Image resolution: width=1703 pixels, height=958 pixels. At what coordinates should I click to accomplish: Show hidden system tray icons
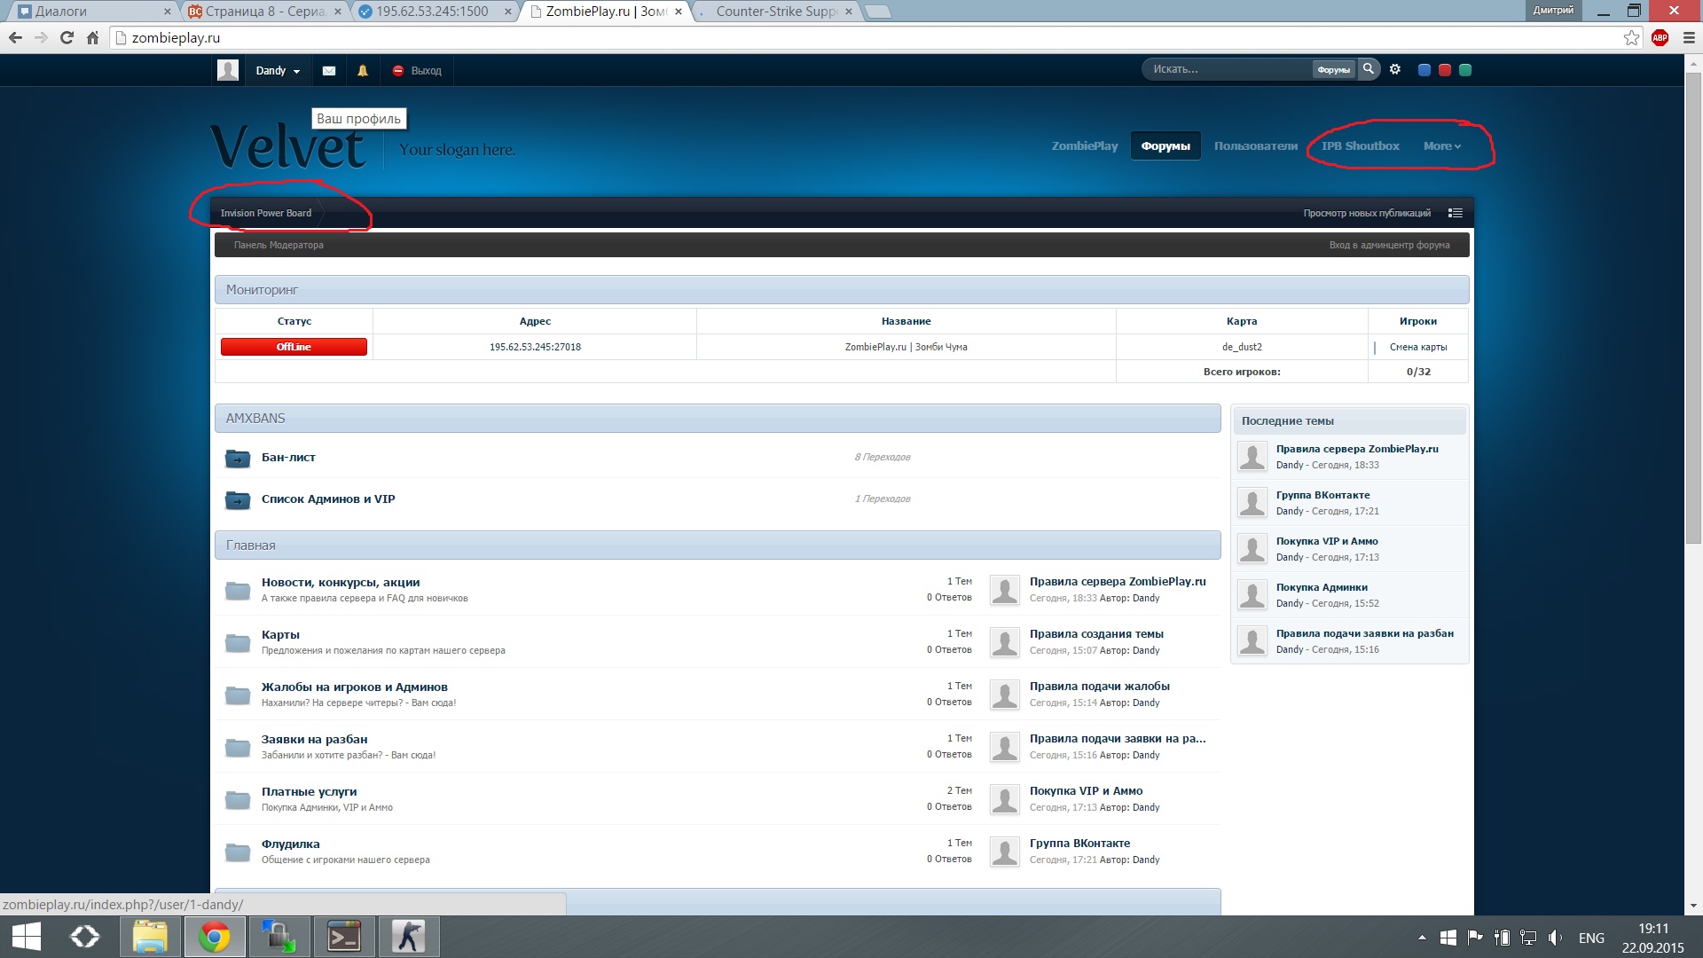click(x=1422, y=937)
